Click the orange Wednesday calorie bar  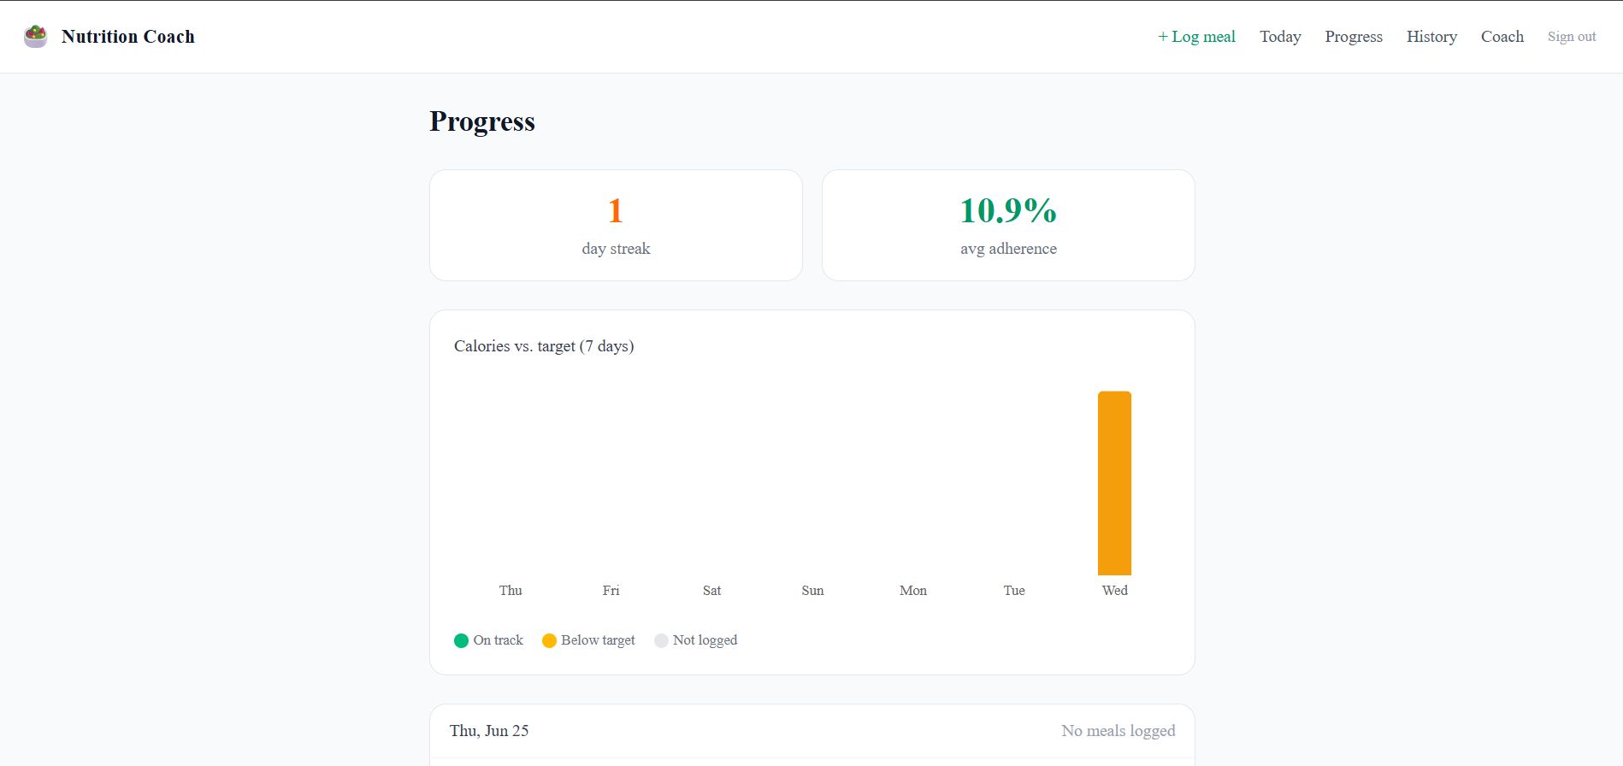pyautogui.click(x=1114, y=483)
